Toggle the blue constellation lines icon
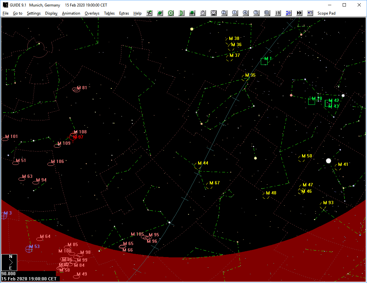The width and height of the screenshot is (367, 283). pyautogui.click(x=288, y=13)
